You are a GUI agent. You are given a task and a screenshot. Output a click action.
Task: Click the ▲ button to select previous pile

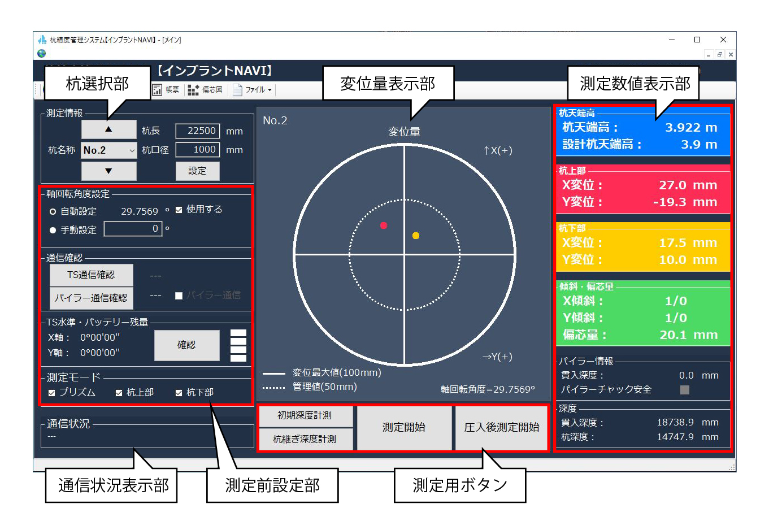108,129
